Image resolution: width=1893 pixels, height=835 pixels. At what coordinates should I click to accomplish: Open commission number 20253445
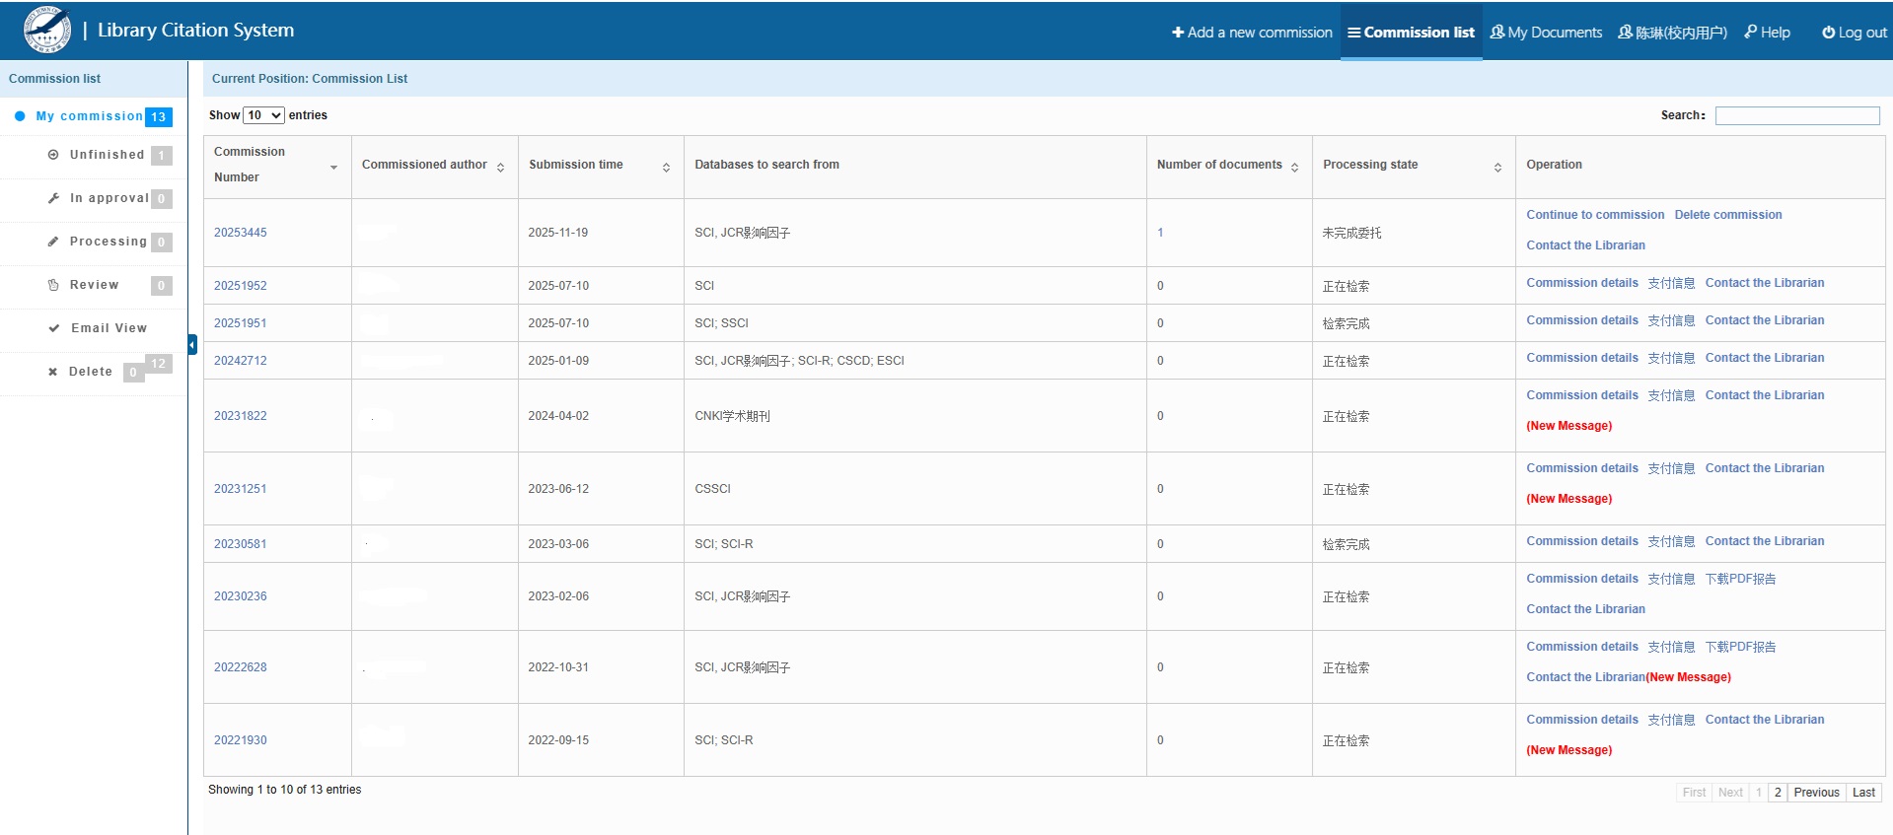pyautogui.click(x=241, y=233)
